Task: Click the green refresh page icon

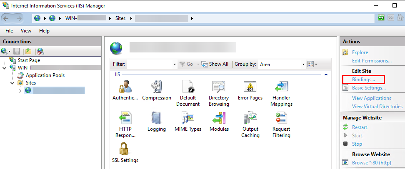Action: pyautogui.click(x=381, y=18)
